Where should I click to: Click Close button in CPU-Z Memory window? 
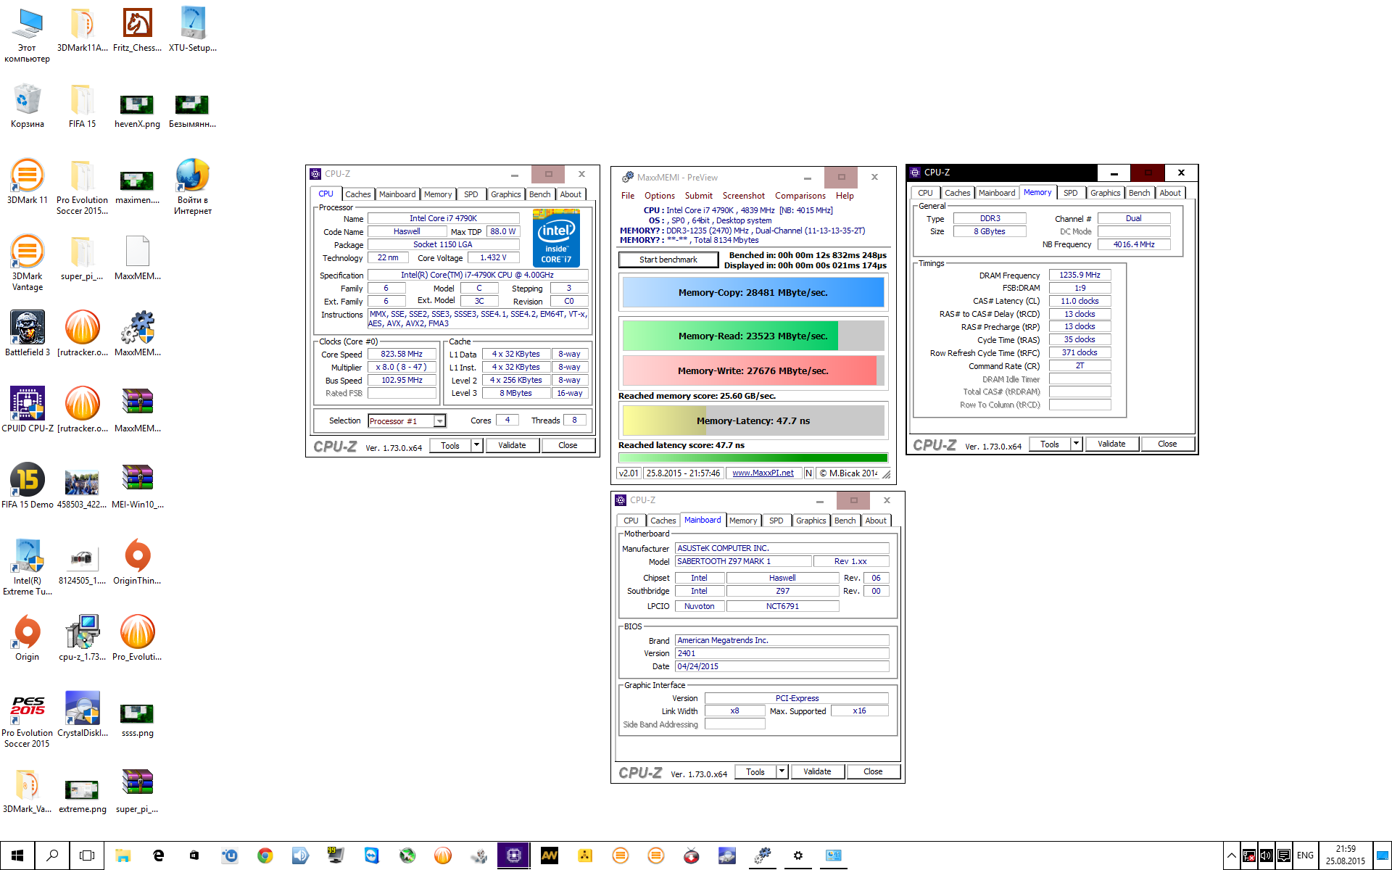pos(1167,444)
